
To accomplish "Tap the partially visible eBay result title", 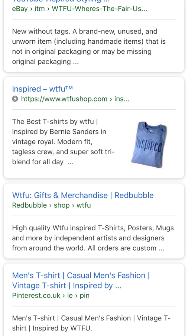I will point(61,1).
